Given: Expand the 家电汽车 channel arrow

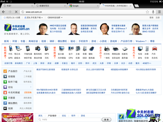Looking at the screenshot, I should [x=134, y=58].
